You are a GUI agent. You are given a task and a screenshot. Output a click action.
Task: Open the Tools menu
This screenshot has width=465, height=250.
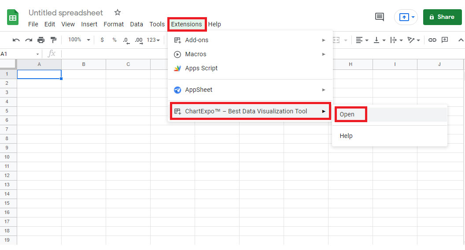pyautogui.click(x=157, y=24)
